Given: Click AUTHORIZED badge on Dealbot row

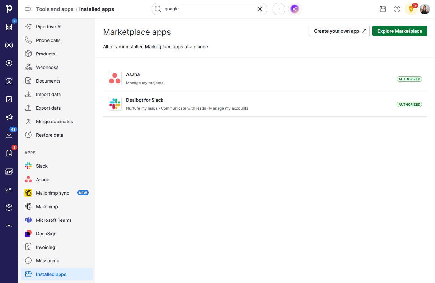Looking at the screenshot, I should 409,104.
